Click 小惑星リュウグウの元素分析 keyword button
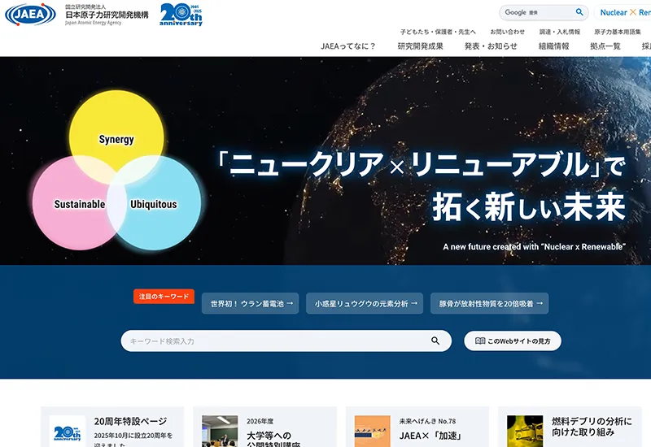651x447 pixels. [x=365, y=303]
